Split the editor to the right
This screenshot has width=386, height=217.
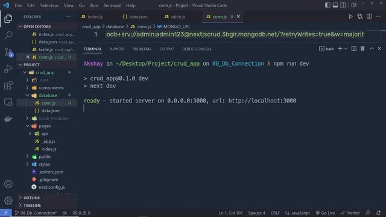click(369, 16)
